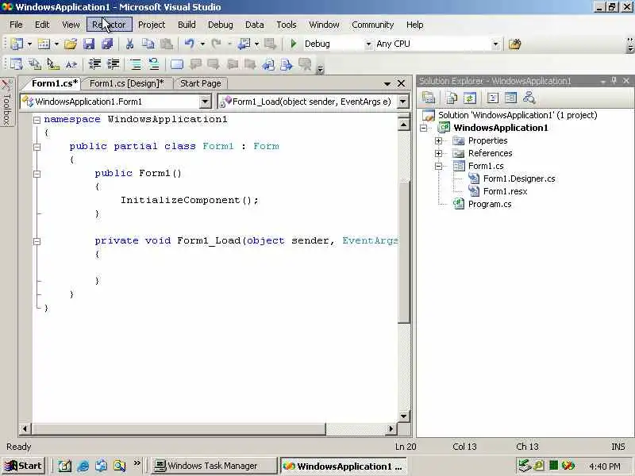
Task: Pin the Solution Explorer with auto-hide pushpin
Action: tap(614, 81)
